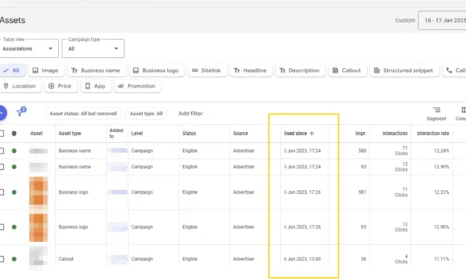Click the '4 Clicks' interactions cell
The image size is (466, 279).
click(x=401, y=259)
